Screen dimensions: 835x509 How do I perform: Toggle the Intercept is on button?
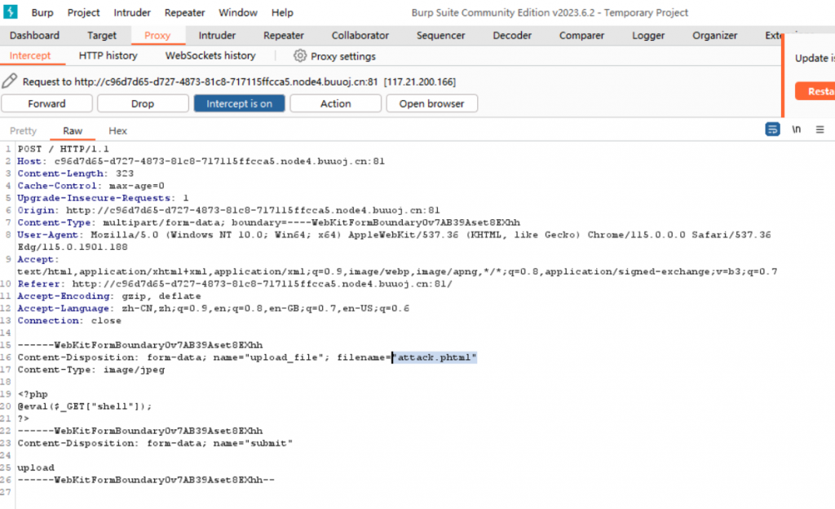[x=239, y=103]
